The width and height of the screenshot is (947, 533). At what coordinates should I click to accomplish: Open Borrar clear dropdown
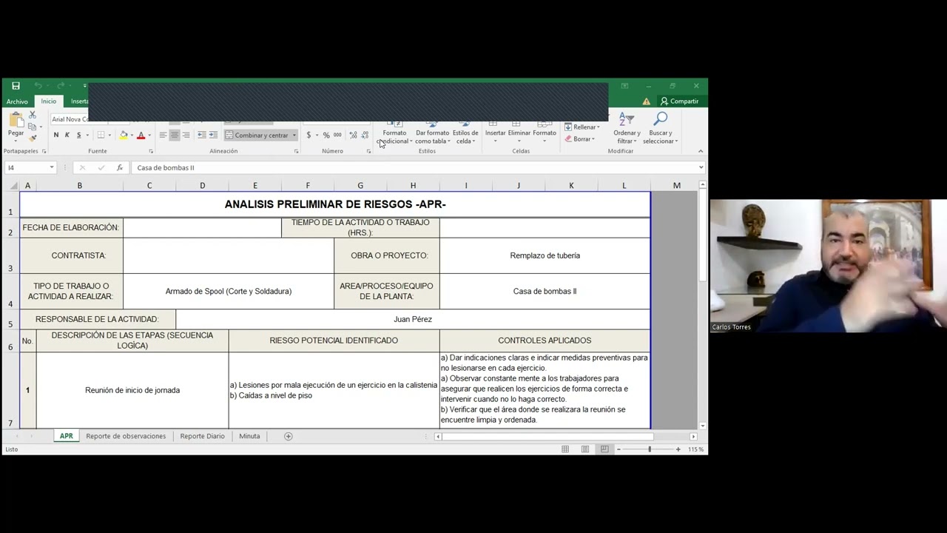[x=579, y=139]
